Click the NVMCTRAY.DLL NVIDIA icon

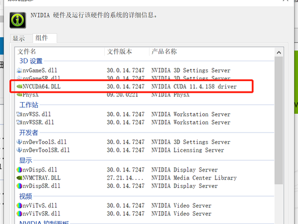[x=19, y=178]
